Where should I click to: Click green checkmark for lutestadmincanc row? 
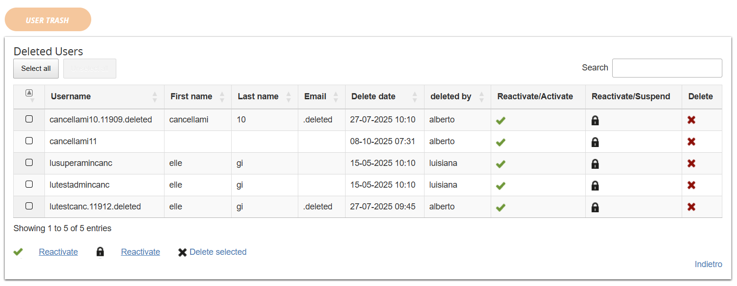tap(501, 185)
